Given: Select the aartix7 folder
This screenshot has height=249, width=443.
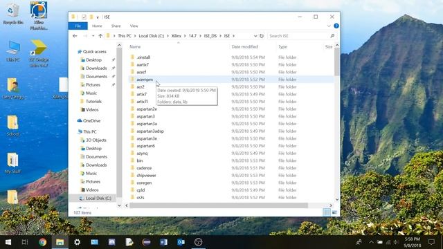Looking at the screenshot, I should [143, 64].
